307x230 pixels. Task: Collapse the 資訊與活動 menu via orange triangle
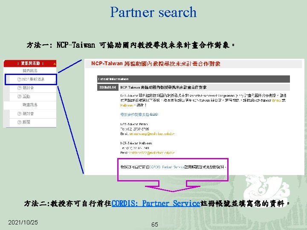coord(55,63)
